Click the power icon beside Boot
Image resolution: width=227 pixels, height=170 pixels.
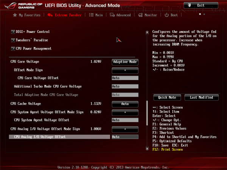[x=166, y=15]
